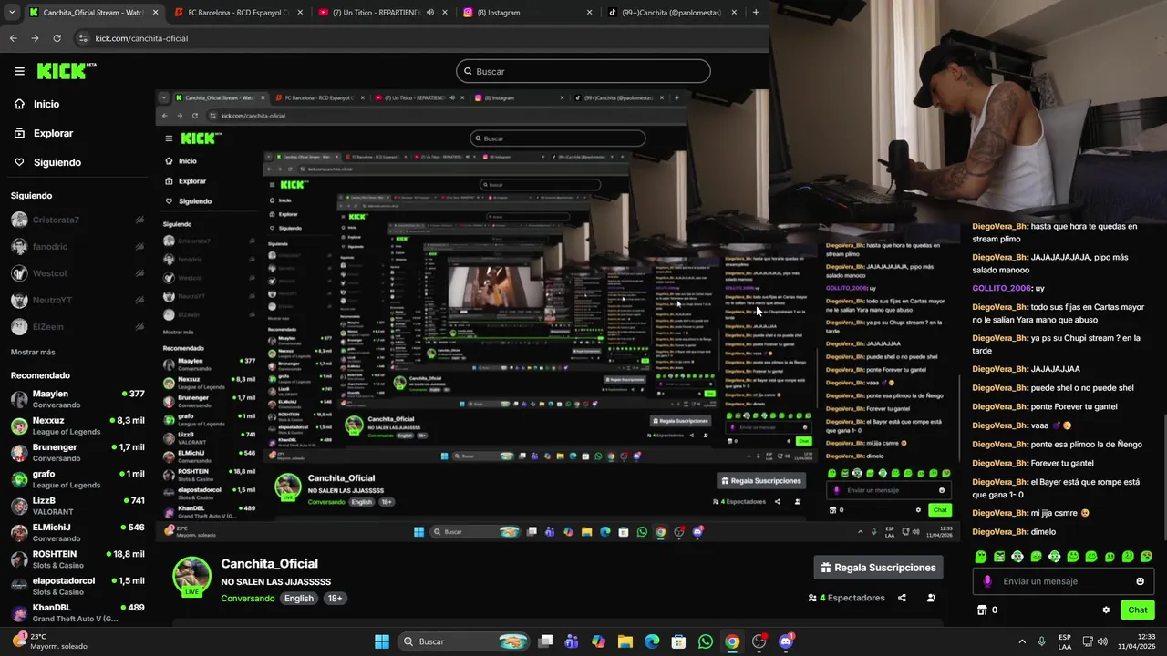Open a new browser tab

[x=756, y=13]
